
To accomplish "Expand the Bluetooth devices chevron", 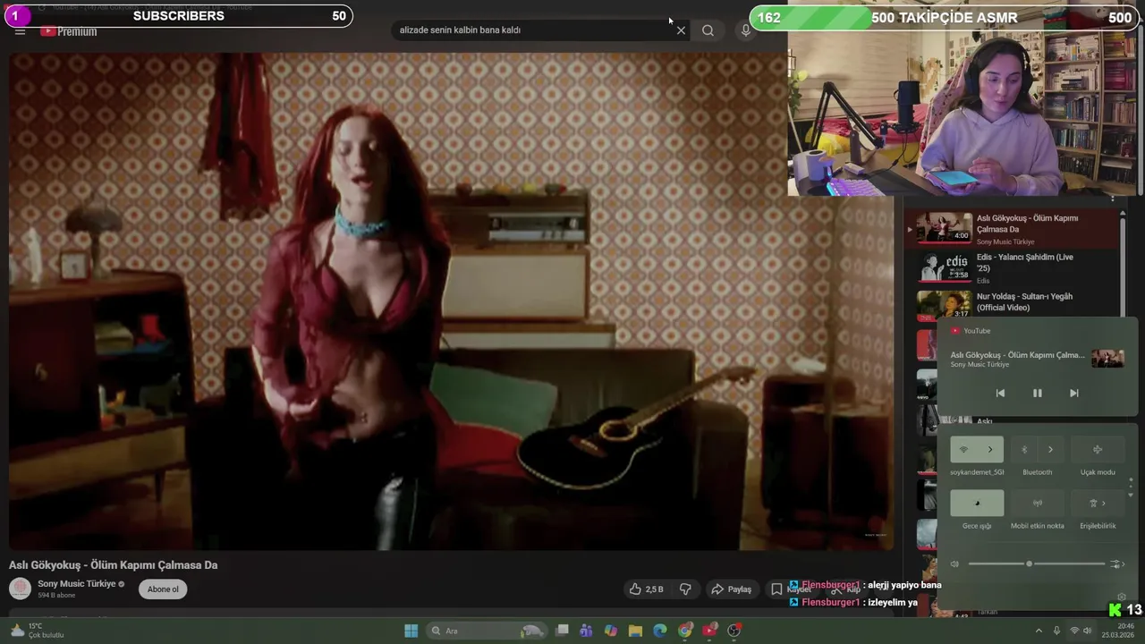I will 1051,449.
